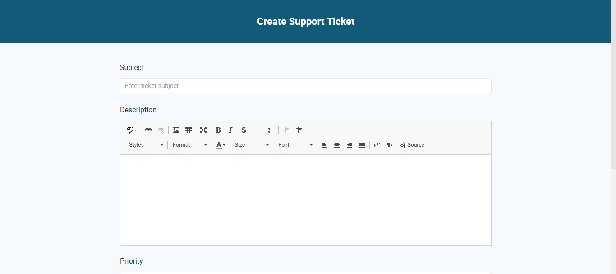Click the Subject input field
The height and width of the screenshot is (274, 616).
305,86
